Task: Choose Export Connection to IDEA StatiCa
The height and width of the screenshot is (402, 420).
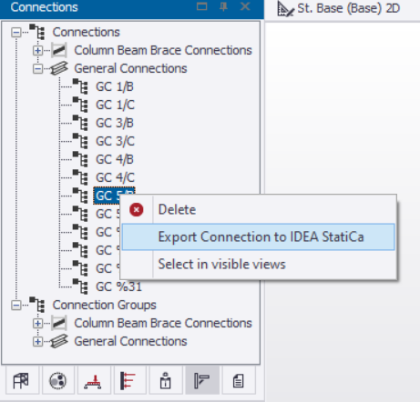Action: tap(259, 237)
